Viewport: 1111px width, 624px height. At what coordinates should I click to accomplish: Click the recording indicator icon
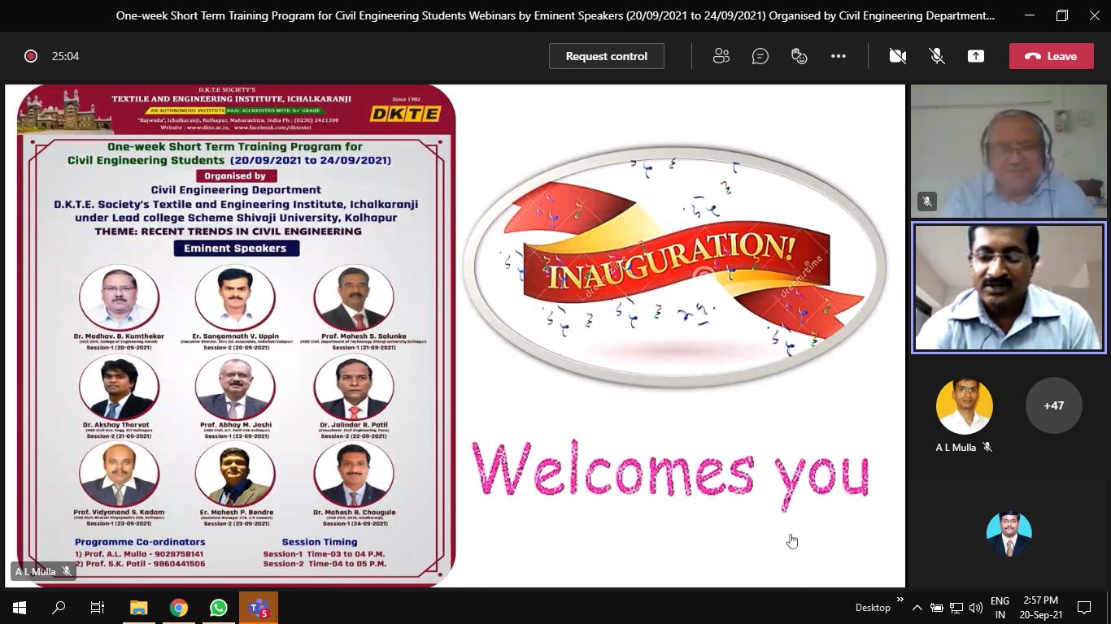click(x=31, y=56)
